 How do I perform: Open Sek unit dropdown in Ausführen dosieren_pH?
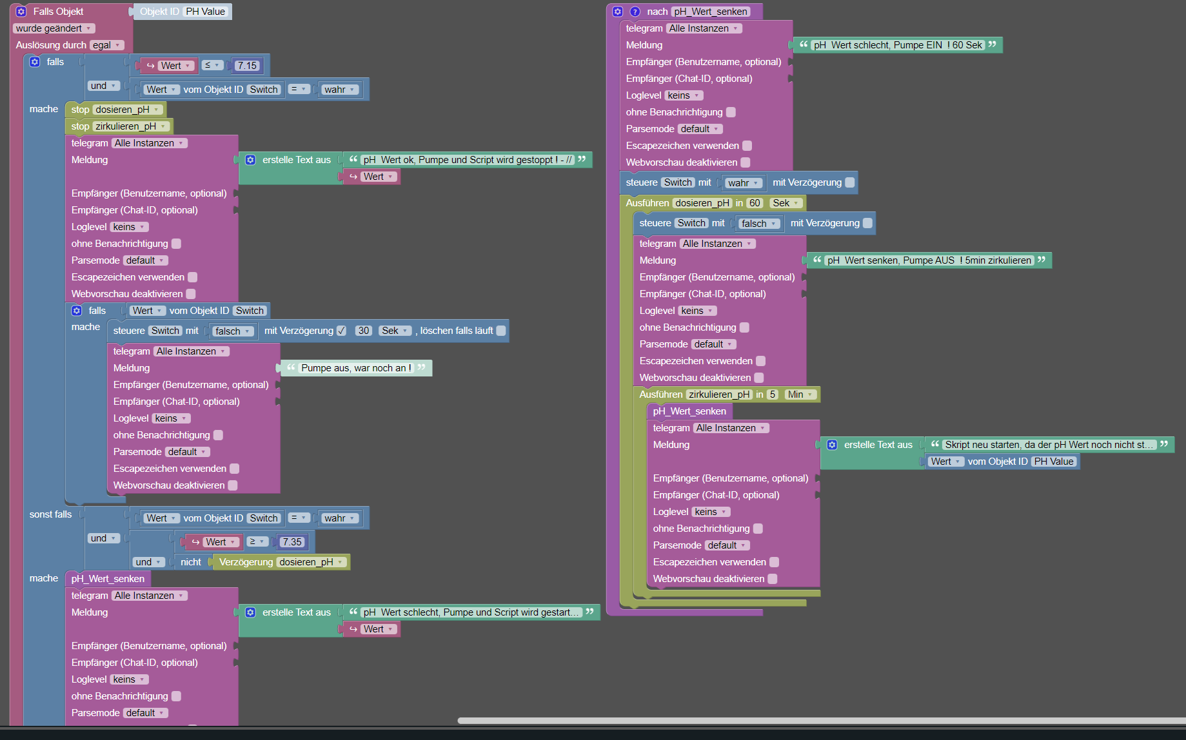click(786, 203)
